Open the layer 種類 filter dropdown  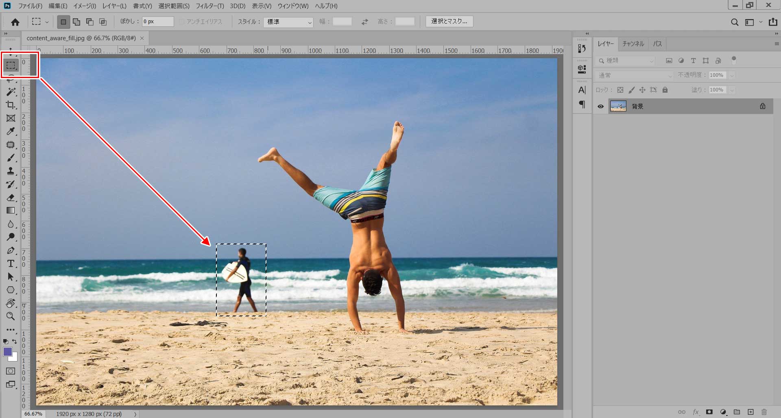[x=626, y=61]
